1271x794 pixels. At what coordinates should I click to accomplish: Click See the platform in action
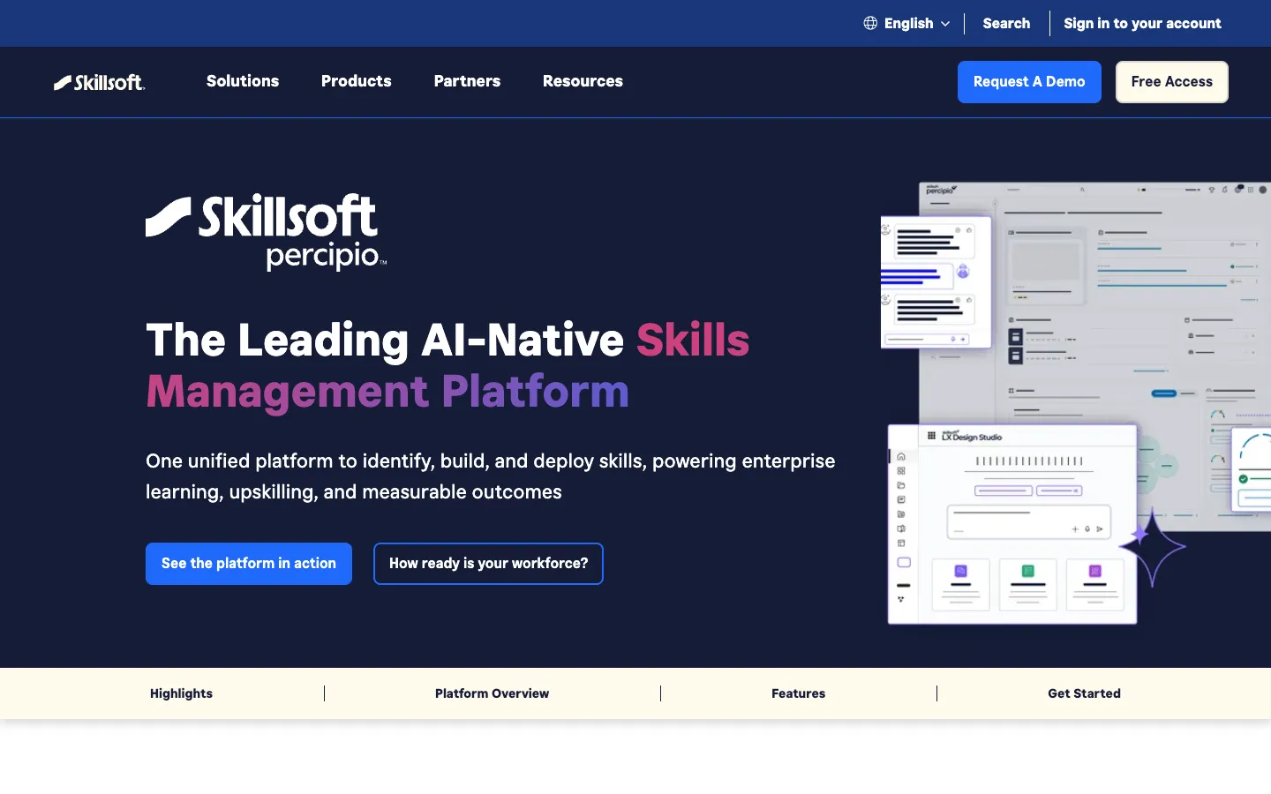249,564
